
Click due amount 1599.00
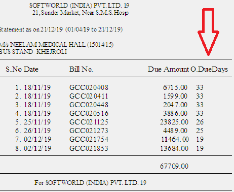click(x=175, y=96)
